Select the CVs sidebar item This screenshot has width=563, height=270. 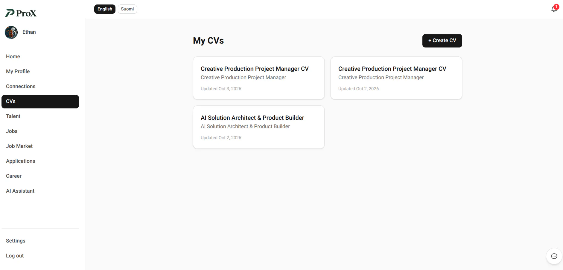(x=40, y=102)
